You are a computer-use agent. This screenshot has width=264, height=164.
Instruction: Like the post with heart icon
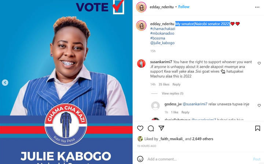pos(140,128)
